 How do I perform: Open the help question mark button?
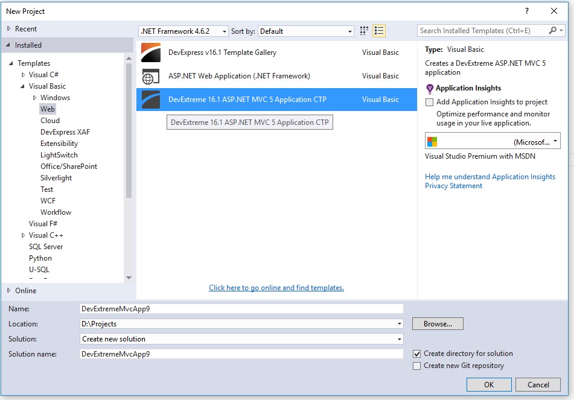click(x=527, y=11)
